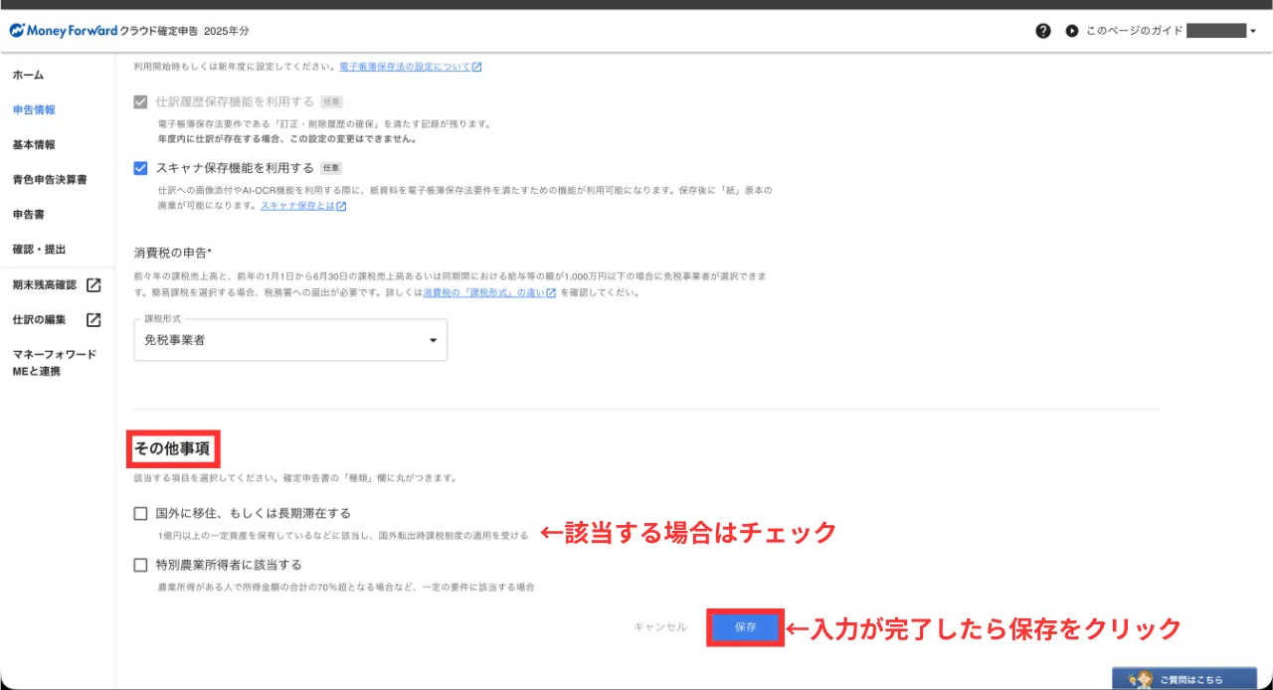The height and width of the screenshot is (690, 1273).
Task: Open the help question mark icon
Action: coord(1042,31)
